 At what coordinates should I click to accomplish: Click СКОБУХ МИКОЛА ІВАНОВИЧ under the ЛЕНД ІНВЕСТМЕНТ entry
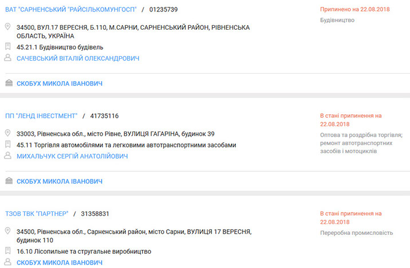60,181
